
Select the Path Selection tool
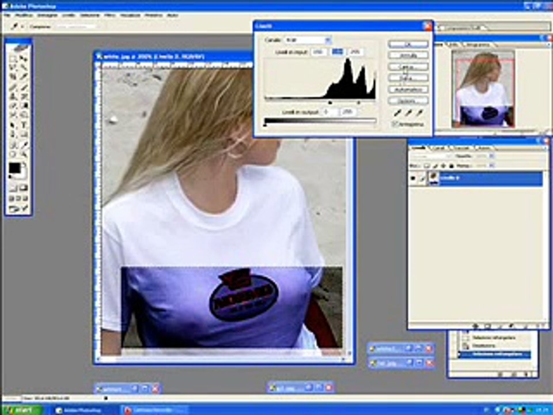pyautogui.click(x=13, y=124)
